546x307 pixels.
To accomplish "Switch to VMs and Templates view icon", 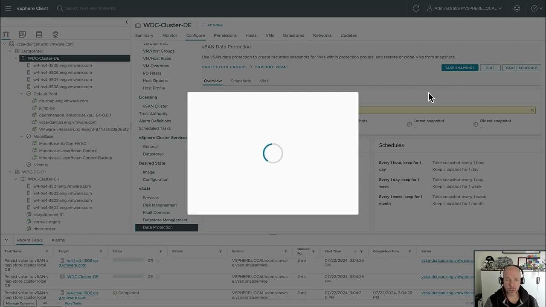I will (22, 35).
